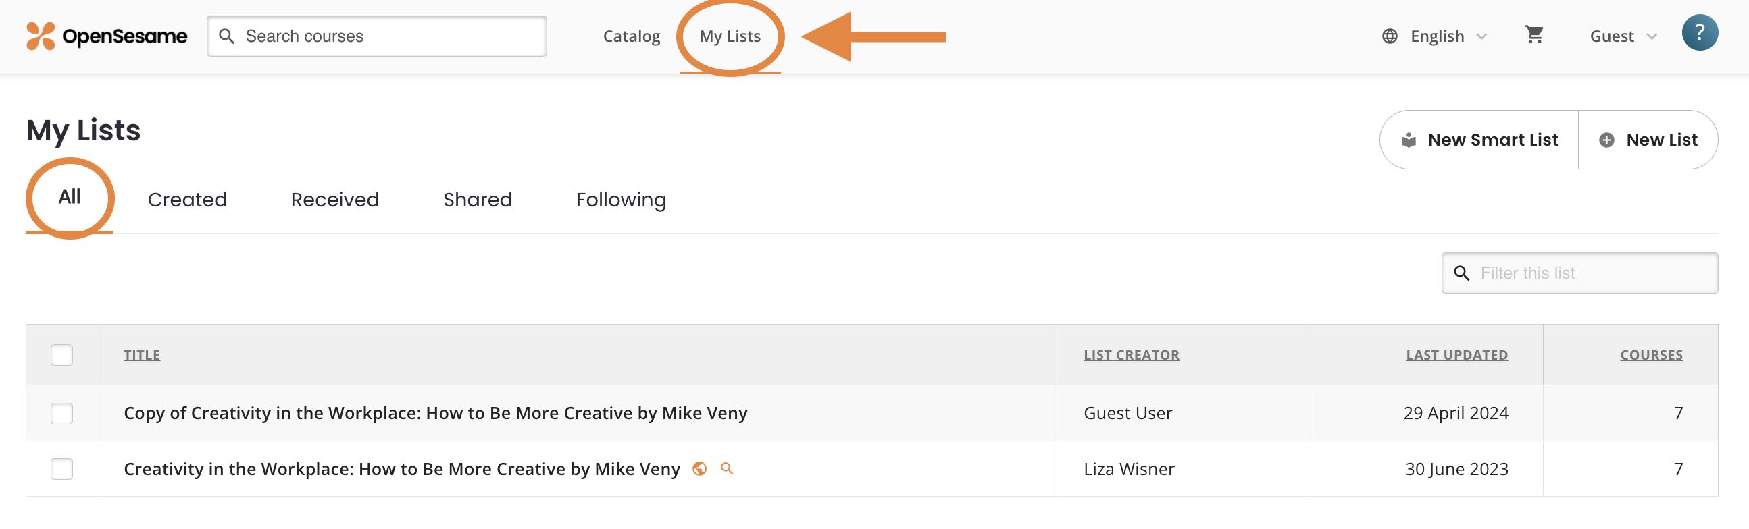The image size is (1749, 529).
Task: Switch to the Received tab
Action: (x=334, y=200)
